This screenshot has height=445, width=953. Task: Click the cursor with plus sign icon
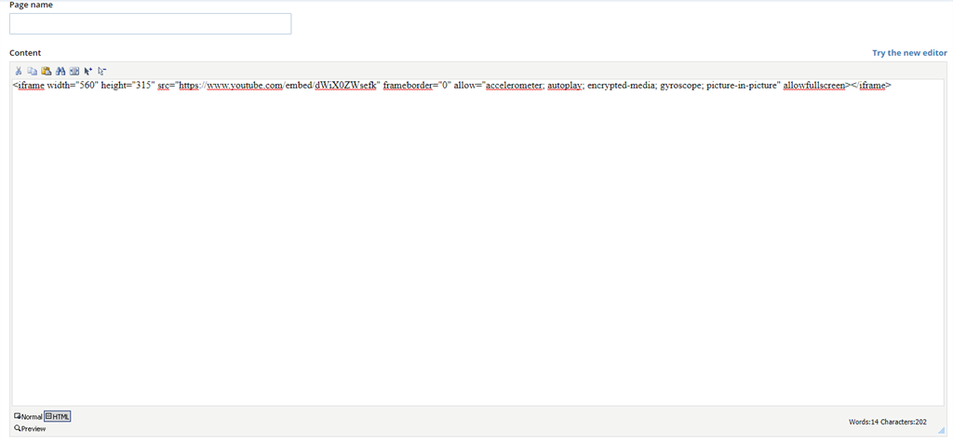coord(88,71)
